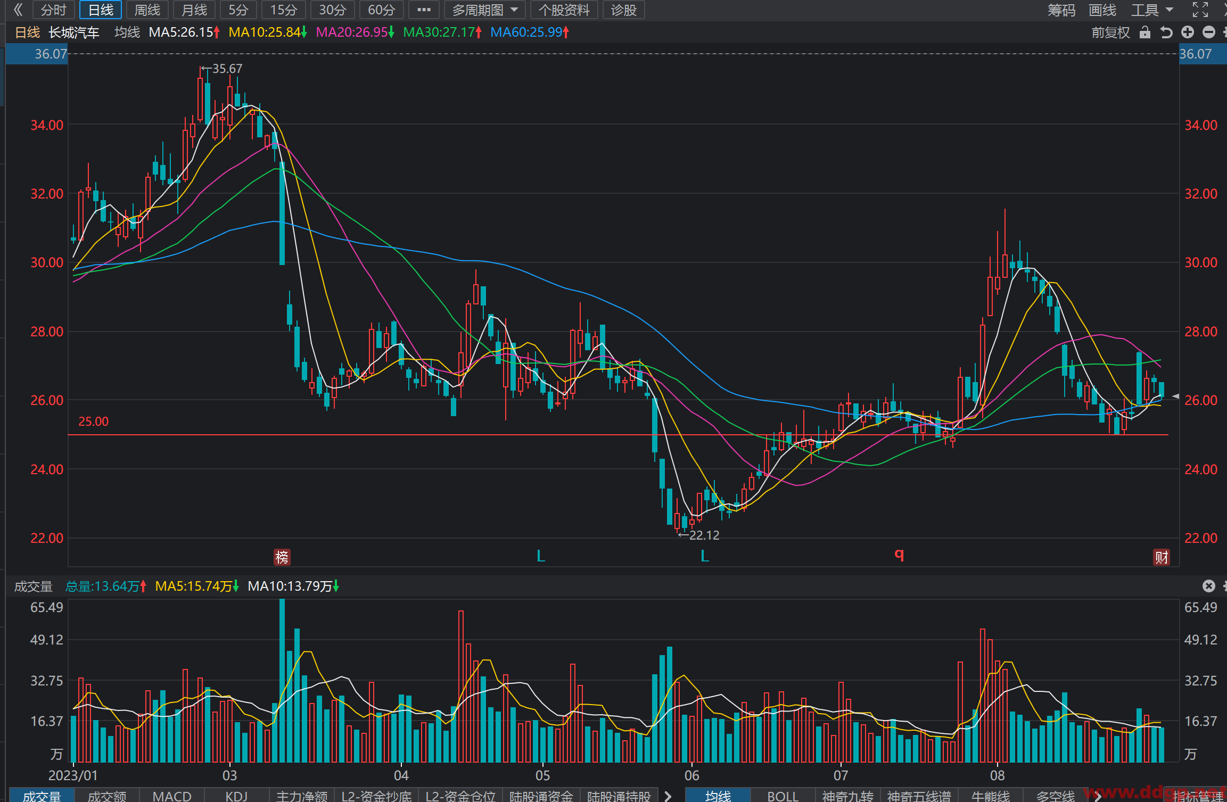
Task: Expand the 工具 tools dropdown
Action: [1152, 10]
